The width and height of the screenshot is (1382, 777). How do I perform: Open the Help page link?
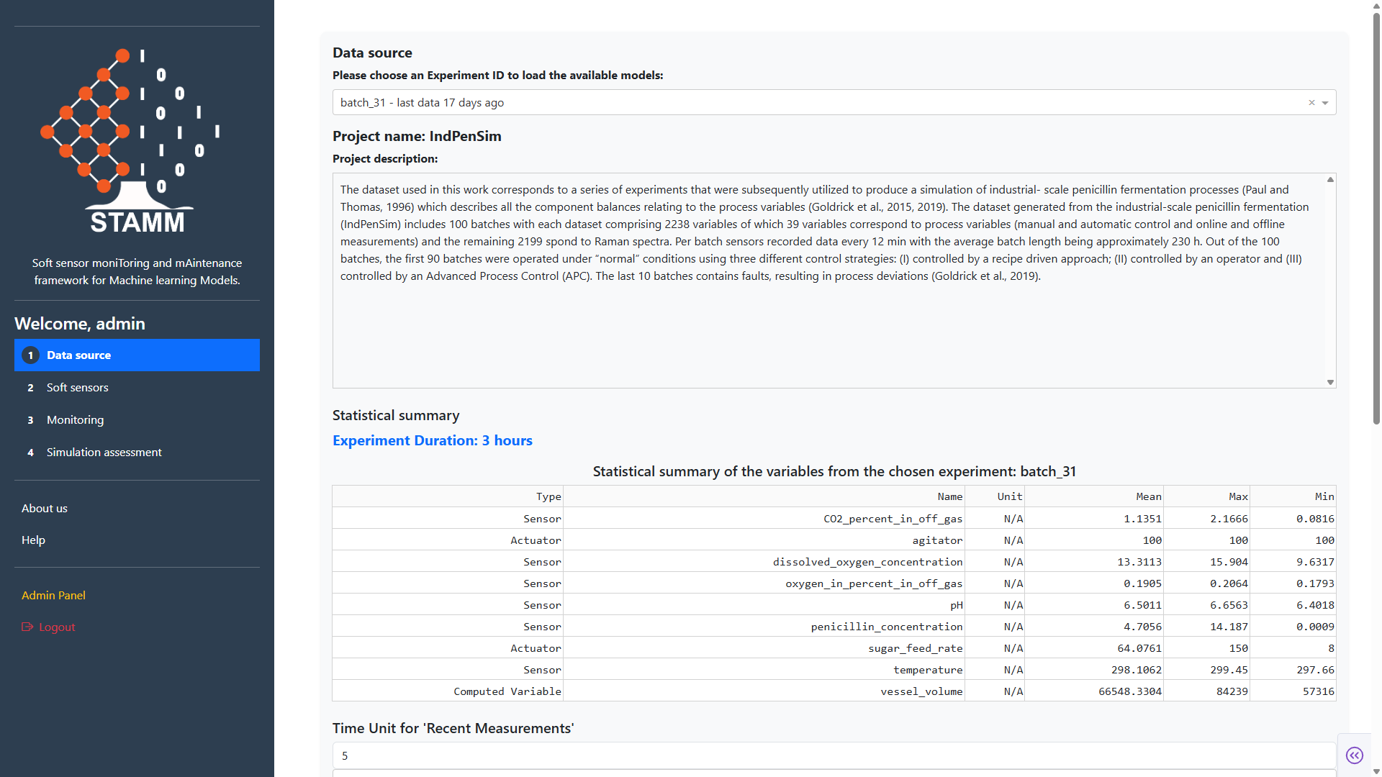[x=33, y=540]
